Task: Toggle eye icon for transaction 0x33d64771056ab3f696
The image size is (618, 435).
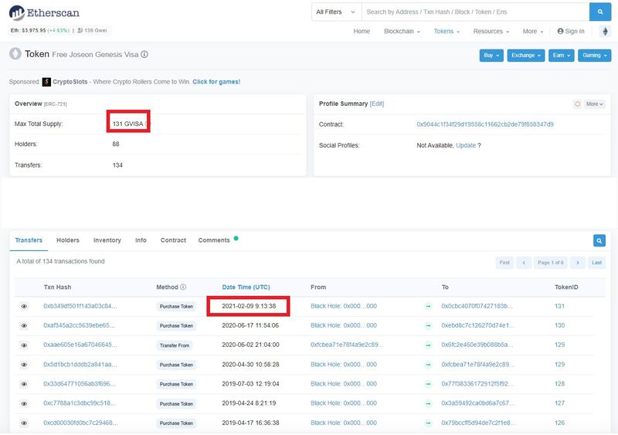Action: (x=24, y=384)
